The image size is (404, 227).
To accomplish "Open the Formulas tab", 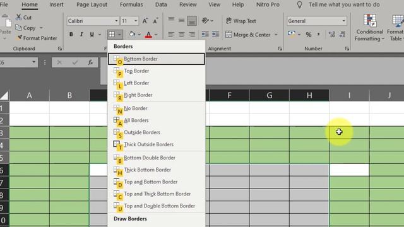I will [131, 4].
